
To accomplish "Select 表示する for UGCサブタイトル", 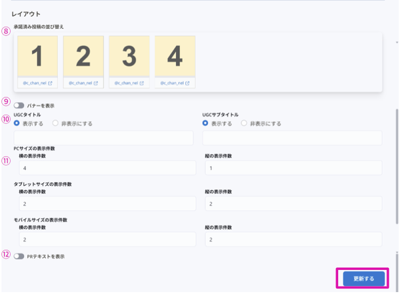I will 205,123.
